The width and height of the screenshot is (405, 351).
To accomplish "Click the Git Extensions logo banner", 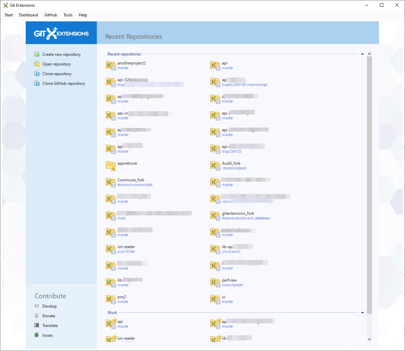I will click(x=61, y=33).
